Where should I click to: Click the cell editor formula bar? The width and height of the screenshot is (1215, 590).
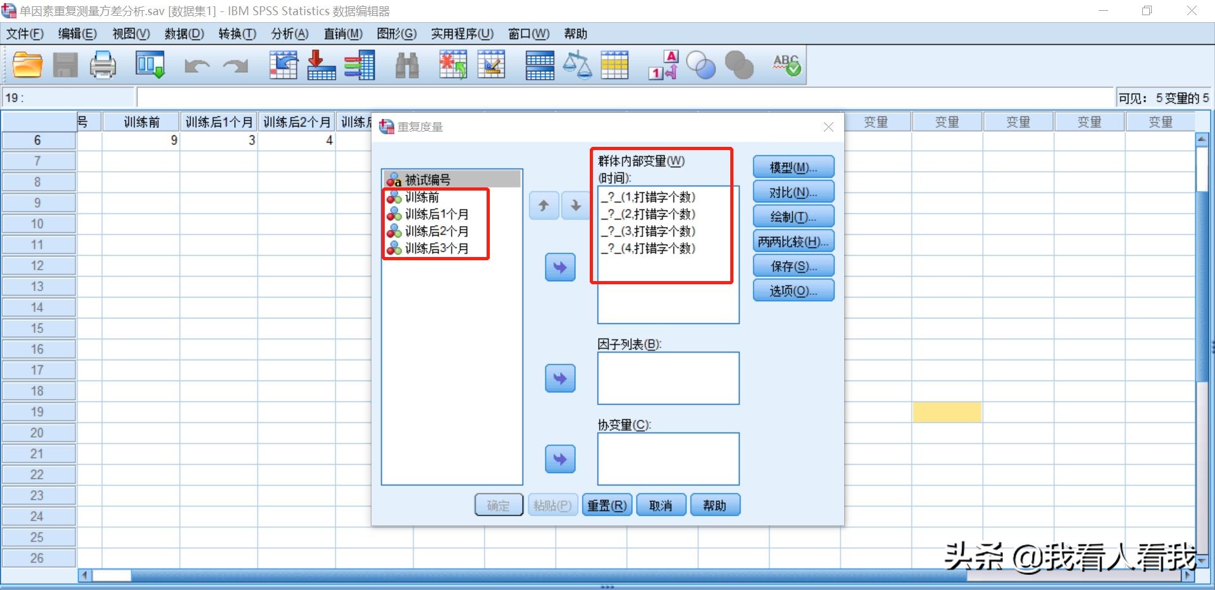point(625,98)
